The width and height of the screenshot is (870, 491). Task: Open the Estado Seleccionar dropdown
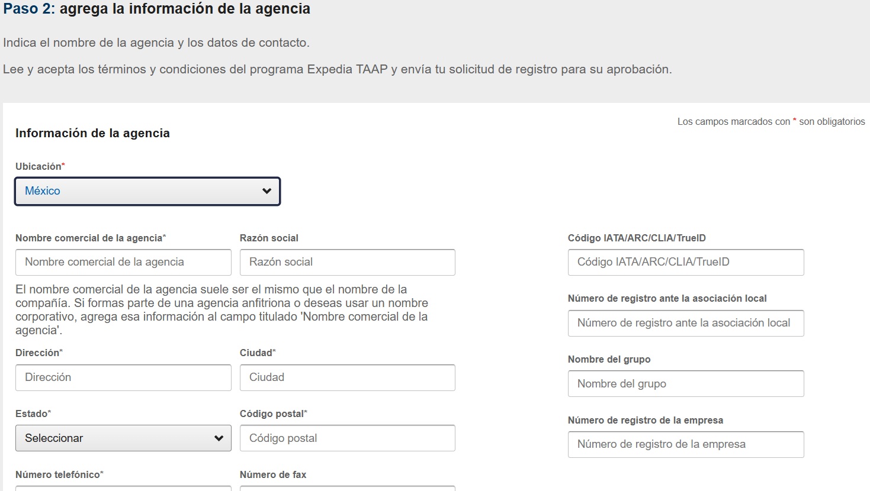click(123, 438)
